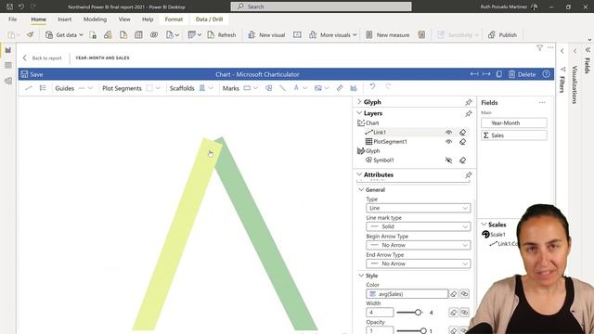Switch to the Insert ribbon tab

pos(64,19)
